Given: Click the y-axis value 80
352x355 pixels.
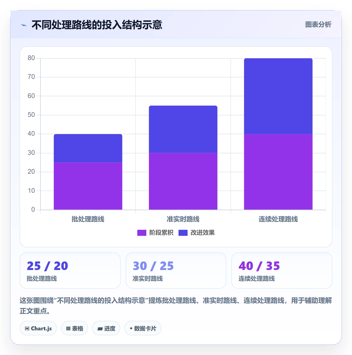Looking at the screenshot, I should coord(31,58).
